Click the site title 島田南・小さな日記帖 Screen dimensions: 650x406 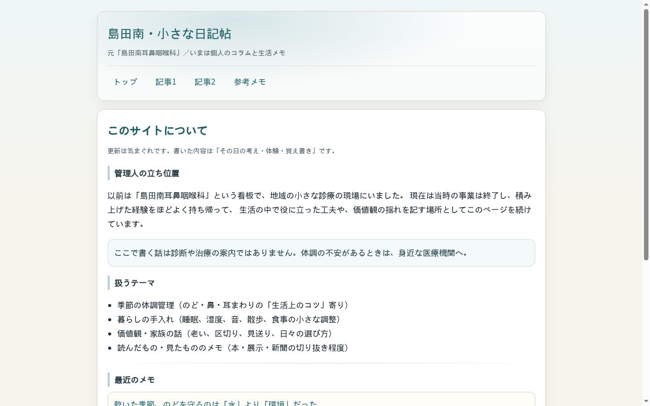point(170,33)
